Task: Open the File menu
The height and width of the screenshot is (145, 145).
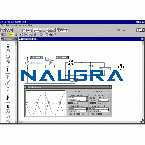Action: (x=3, y=25)
